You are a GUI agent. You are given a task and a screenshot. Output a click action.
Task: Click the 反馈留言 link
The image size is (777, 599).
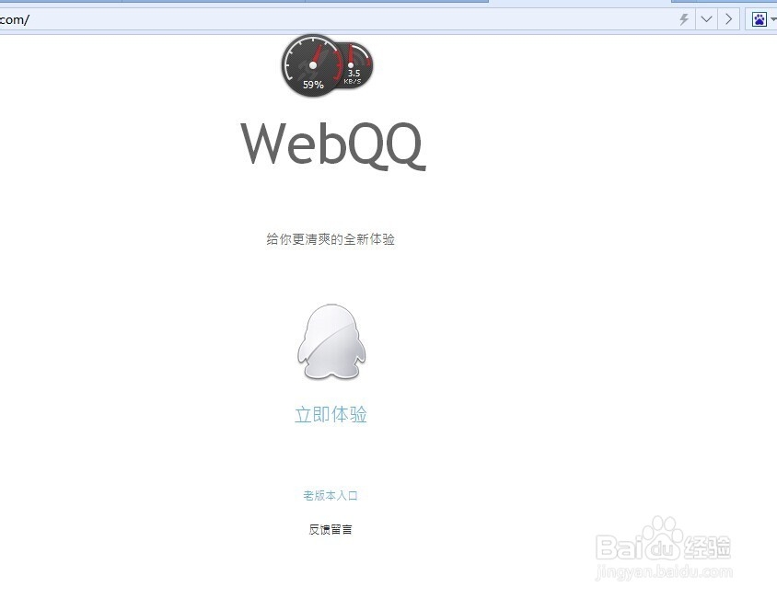[x=330, y=529]
